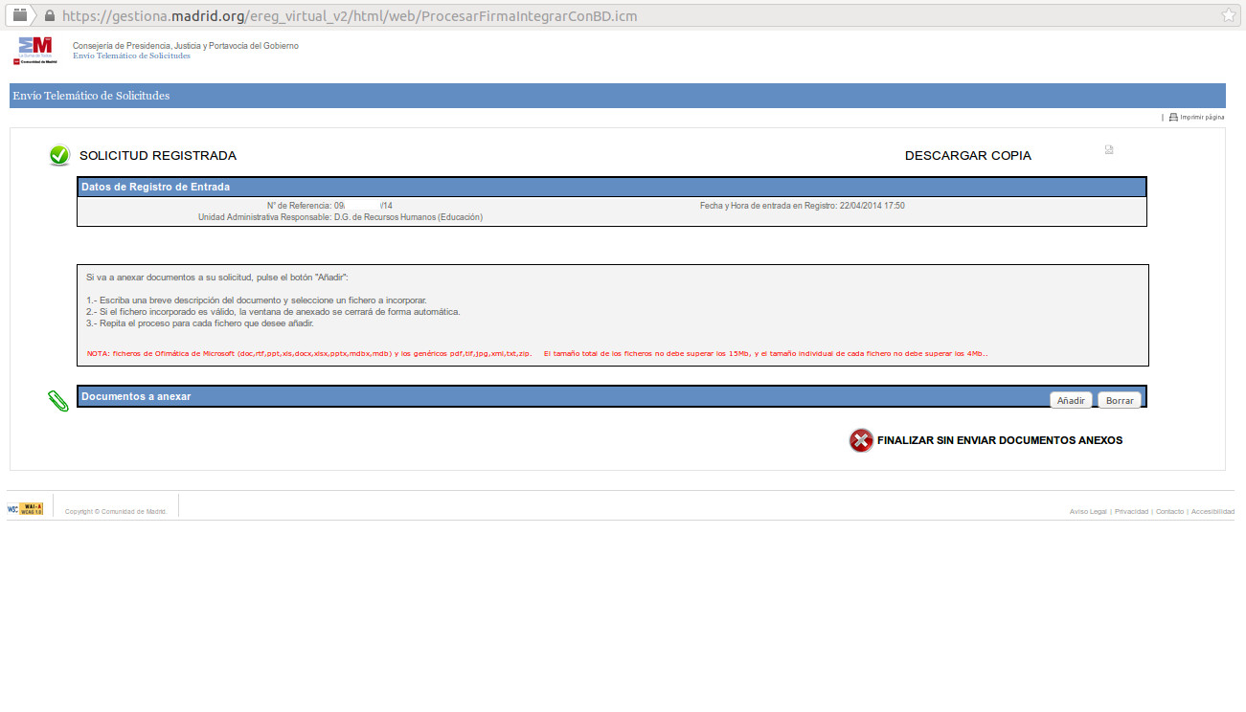Bookmark page with the star icon
Viewport: 1246px width, 712px height.
1229,15
